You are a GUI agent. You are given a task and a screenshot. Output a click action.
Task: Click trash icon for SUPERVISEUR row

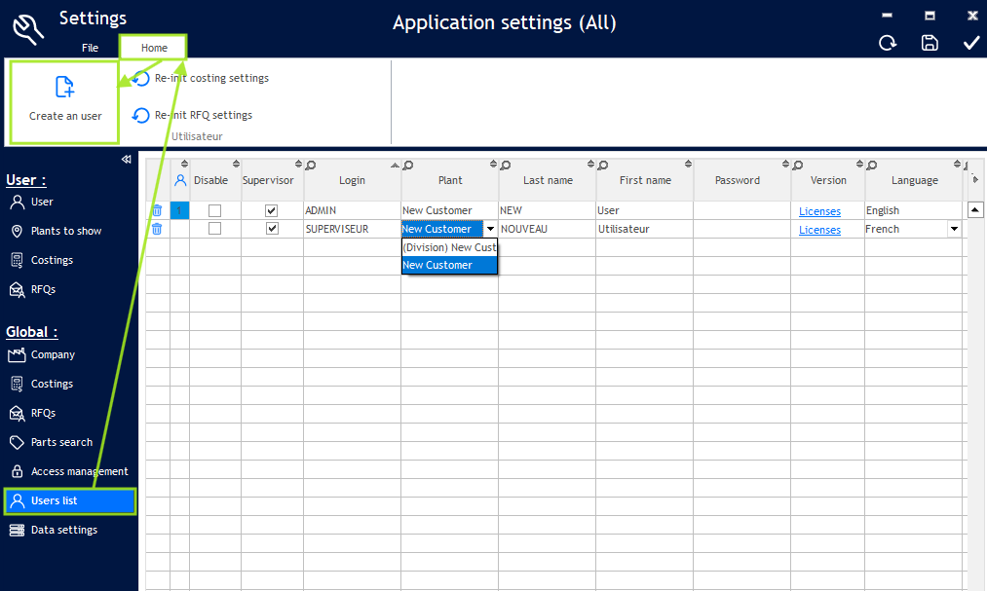157,229
